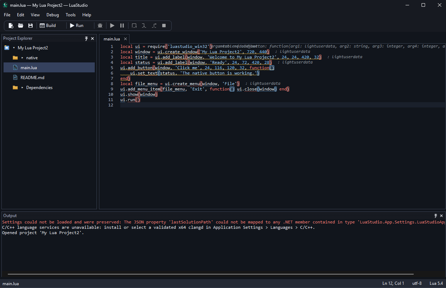Viewport: 446px width, 288px height.
Task: Click the Stop square icon
Action: click(164, 26)
